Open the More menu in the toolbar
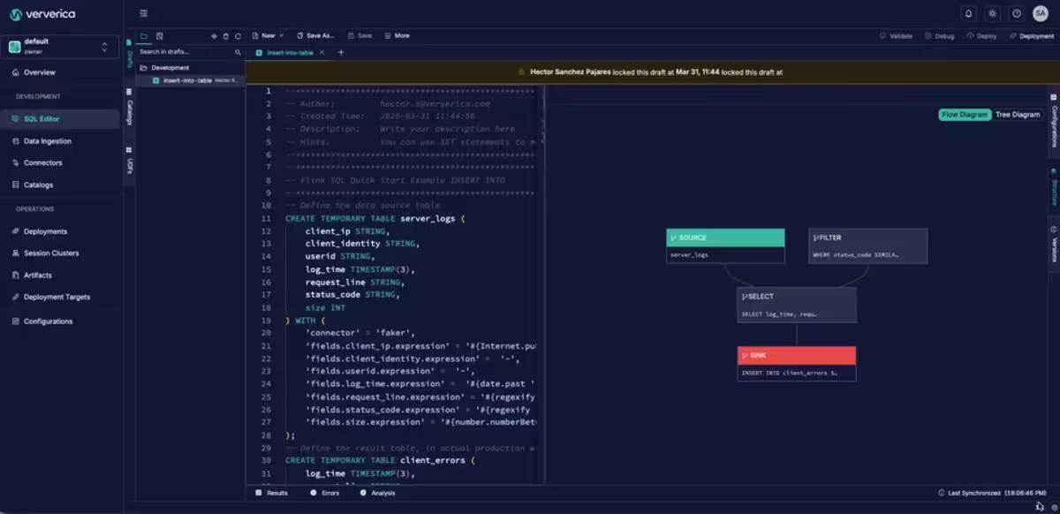 397,36
